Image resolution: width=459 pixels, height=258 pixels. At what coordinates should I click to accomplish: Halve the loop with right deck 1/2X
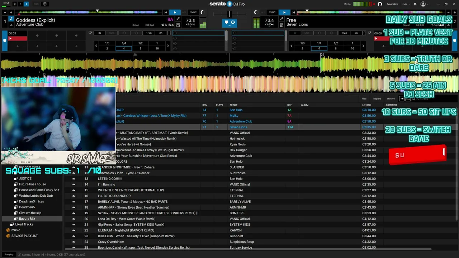pyautogui.click(x=344, y=33)
